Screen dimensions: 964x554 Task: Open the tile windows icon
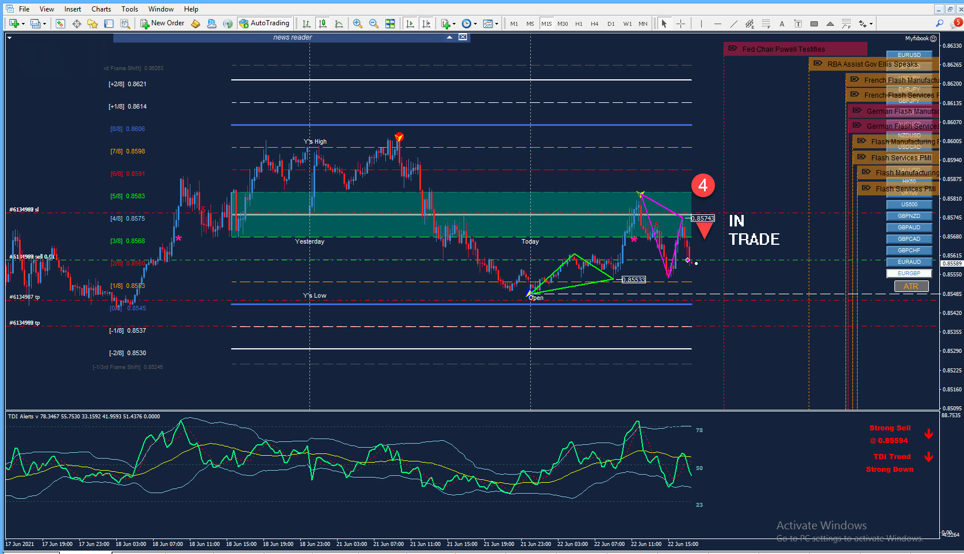(x=390, y=24)
